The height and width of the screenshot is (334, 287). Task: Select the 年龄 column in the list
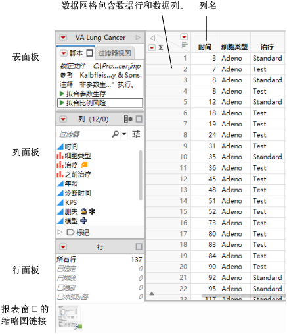(x=71, y=184)
